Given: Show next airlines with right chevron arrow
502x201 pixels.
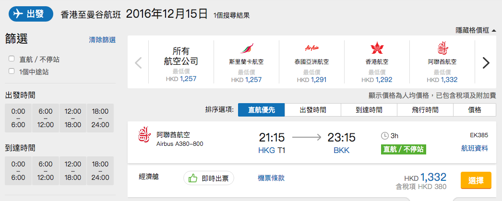Looking at the screenshot, I should click(486, 63).
